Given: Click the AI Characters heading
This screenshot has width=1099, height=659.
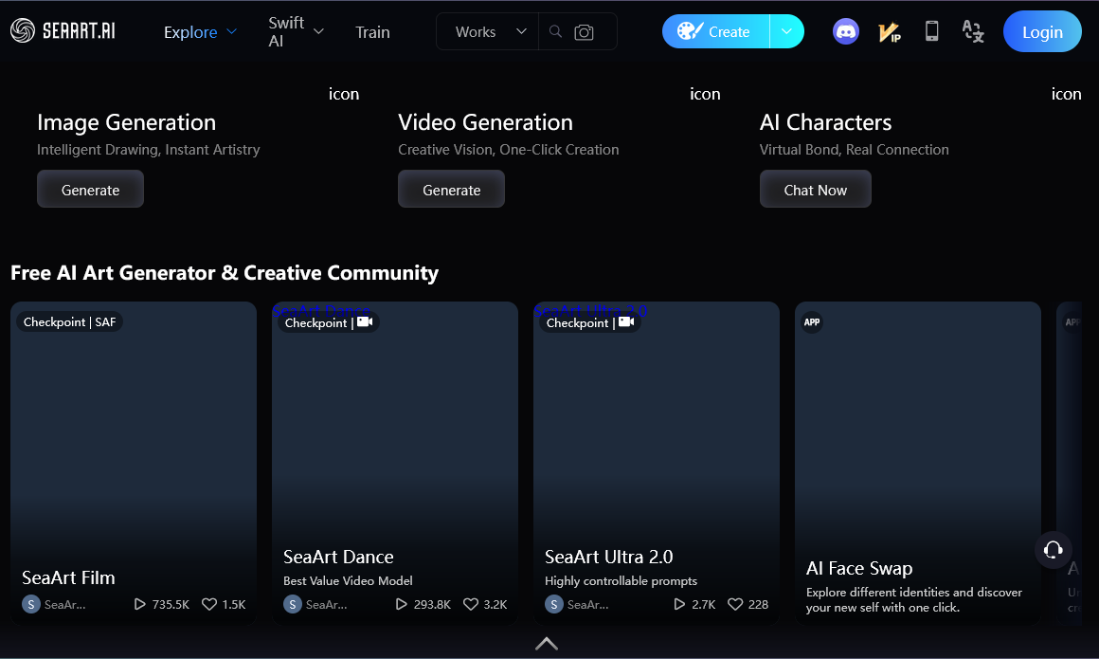Looking at the screenshot, I should click(x=825, y=122).
